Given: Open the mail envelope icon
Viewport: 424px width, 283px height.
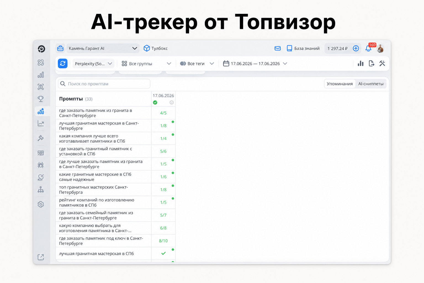Looking at the screenshot, I should point(278,48).
